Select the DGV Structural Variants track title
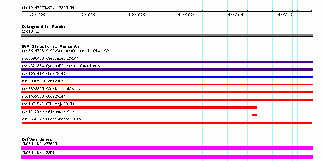Image resolution: width=323 pixels, height=161 pixels. pyautogui.click(x=51, y=46)
